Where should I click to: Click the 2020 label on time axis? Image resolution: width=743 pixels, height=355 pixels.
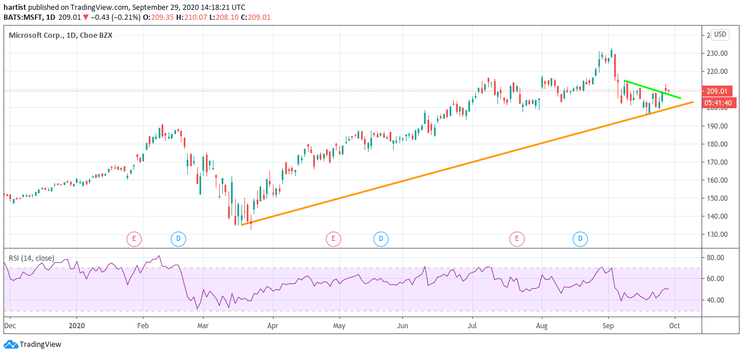(77, 326)
